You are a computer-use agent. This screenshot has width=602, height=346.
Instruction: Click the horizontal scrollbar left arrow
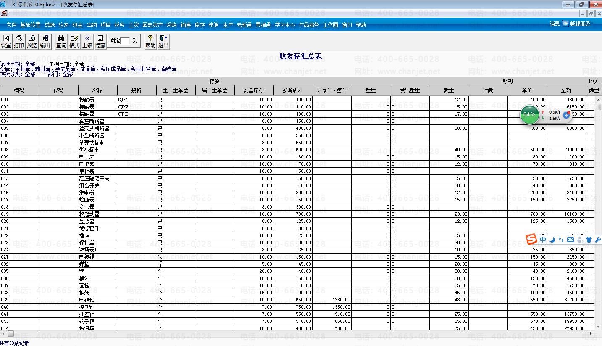pyautogui.click(x=3, y=333)
